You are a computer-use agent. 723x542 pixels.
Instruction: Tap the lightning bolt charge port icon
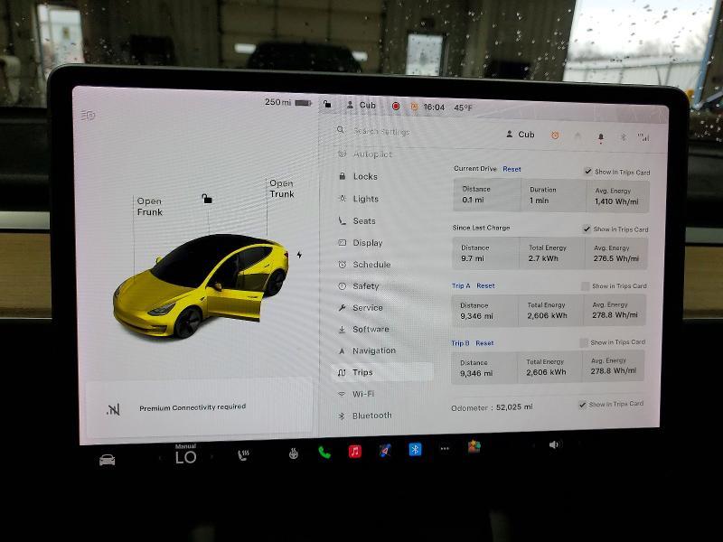point(300,256)
